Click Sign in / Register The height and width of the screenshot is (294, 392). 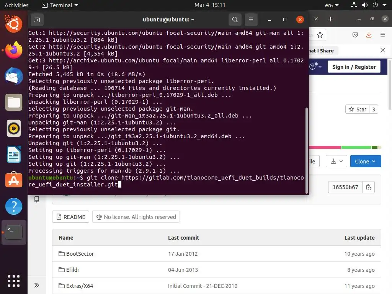click(354, 67)
